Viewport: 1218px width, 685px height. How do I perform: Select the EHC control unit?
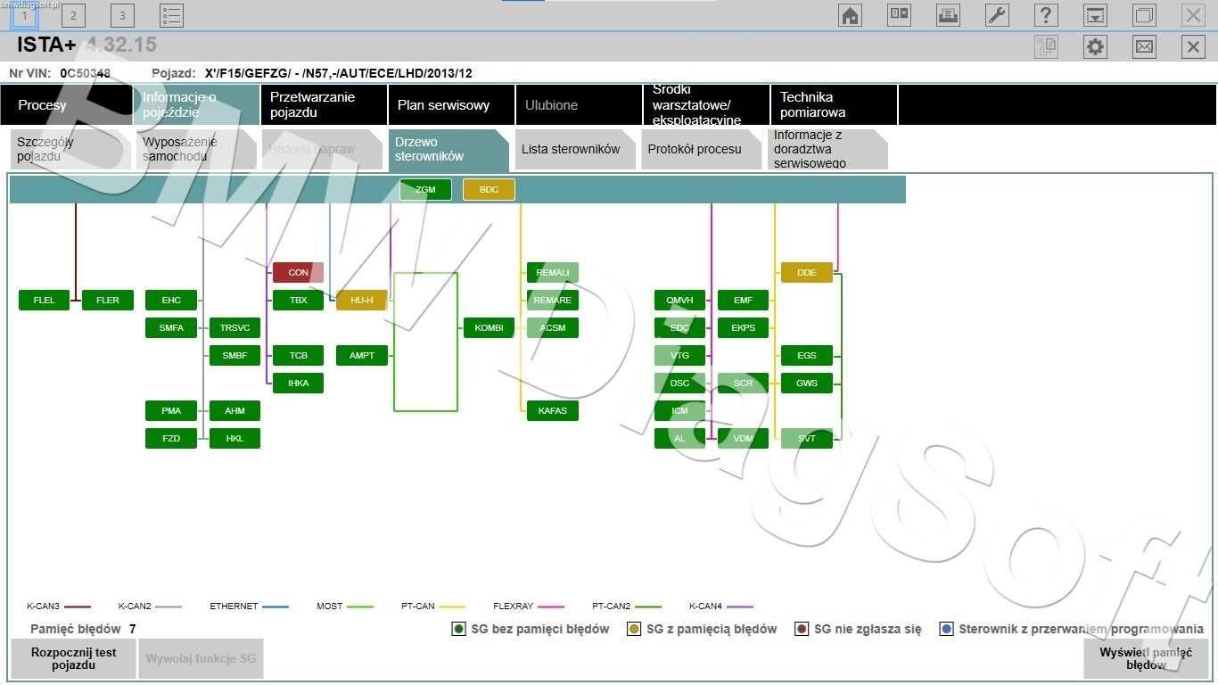171,300
